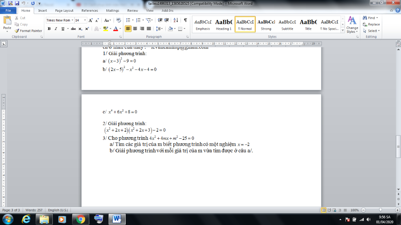
Task: Activate Format Painter
Action: (28, 30)
